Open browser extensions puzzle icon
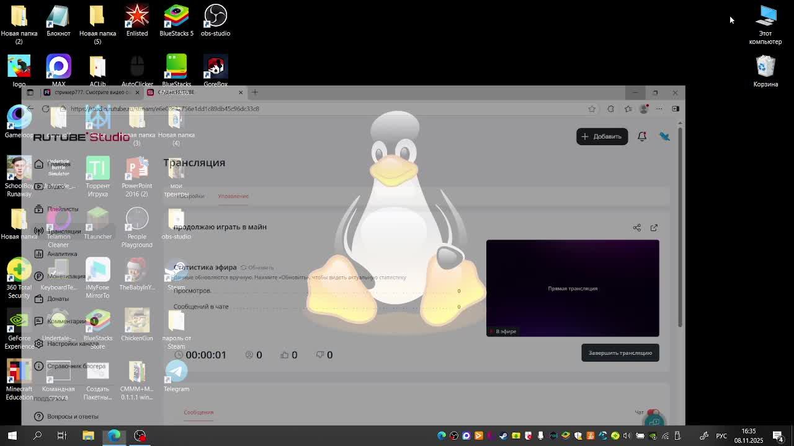Image resolution: width=794 pixels, height=446 pixels. tap(610, 109)
